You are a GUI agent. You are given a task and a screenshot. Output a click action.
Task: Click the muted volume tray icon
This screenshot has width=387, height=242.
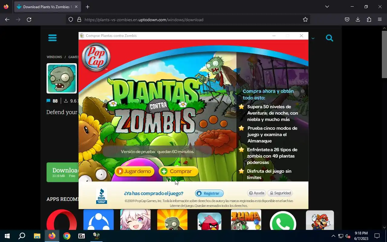pyautogui.click(x=348, y=236)
